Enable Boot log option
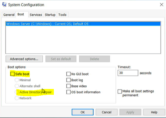This screenshot has height=118, width=166. click(68, 80)
